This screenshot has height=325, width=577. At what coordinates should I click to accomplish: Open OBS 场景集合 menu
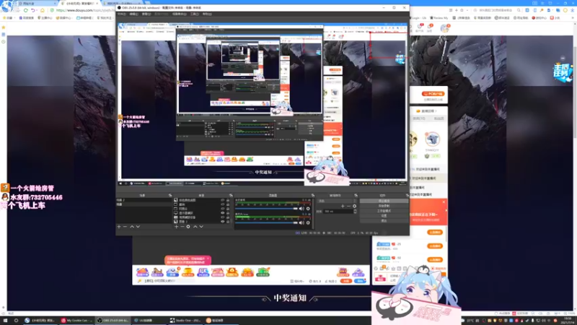pyautogui.click(x=179, y=14)
